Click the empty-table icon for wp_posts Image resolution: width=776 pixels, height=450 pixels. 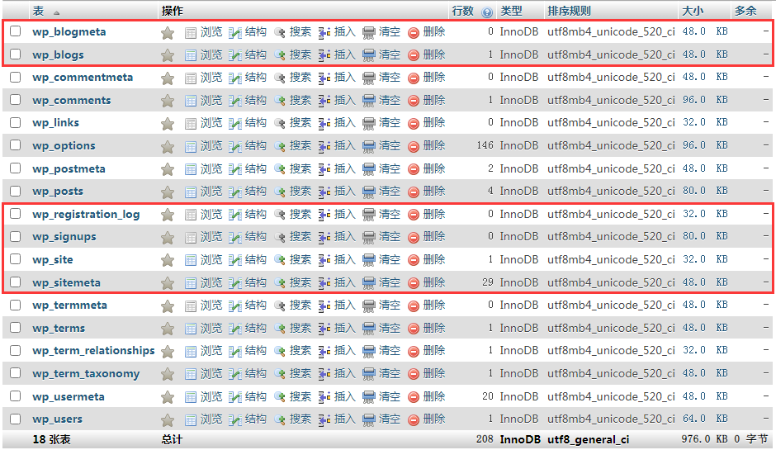(x=369, y=192)
